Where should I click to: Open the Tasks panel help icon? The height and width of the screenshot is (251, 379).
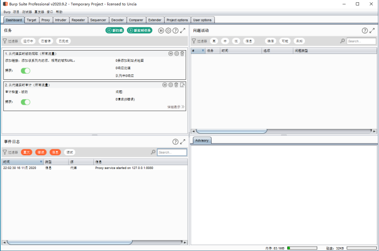[176, 31]
